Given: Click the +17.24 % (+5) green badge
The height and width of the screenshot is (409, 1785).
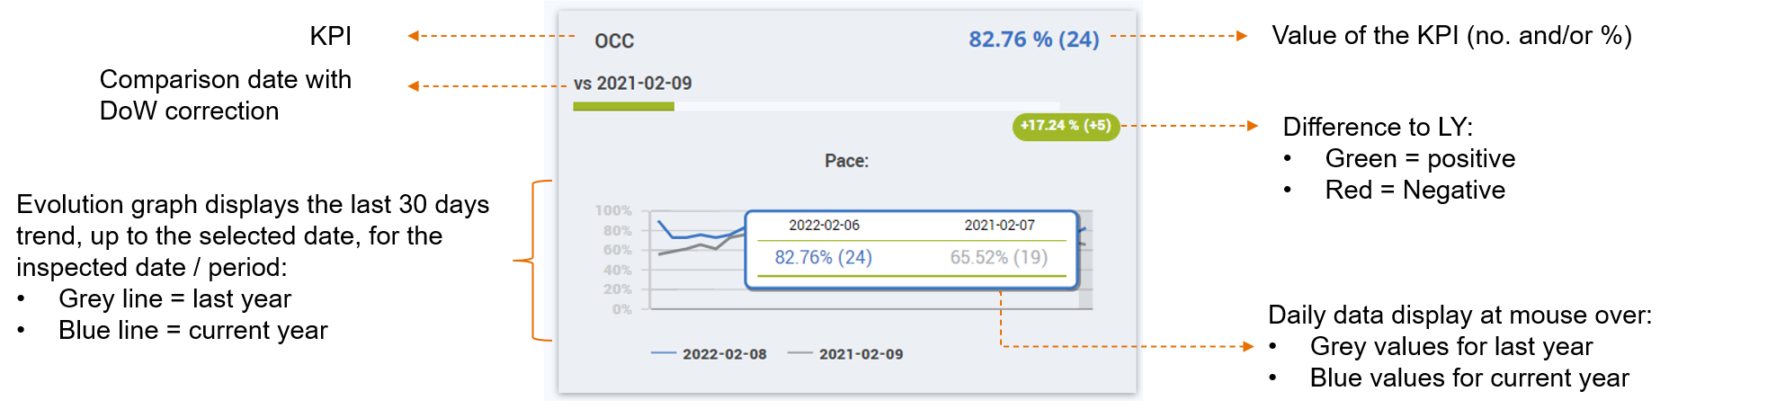Looking at the screenshot, I should coord(1066,126).
